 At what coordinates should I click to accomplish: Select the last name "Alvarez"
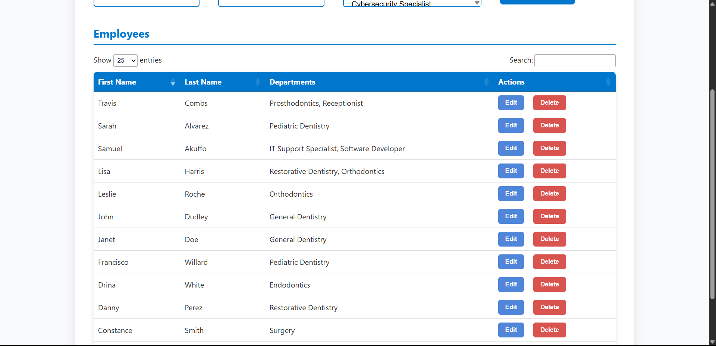197,126
